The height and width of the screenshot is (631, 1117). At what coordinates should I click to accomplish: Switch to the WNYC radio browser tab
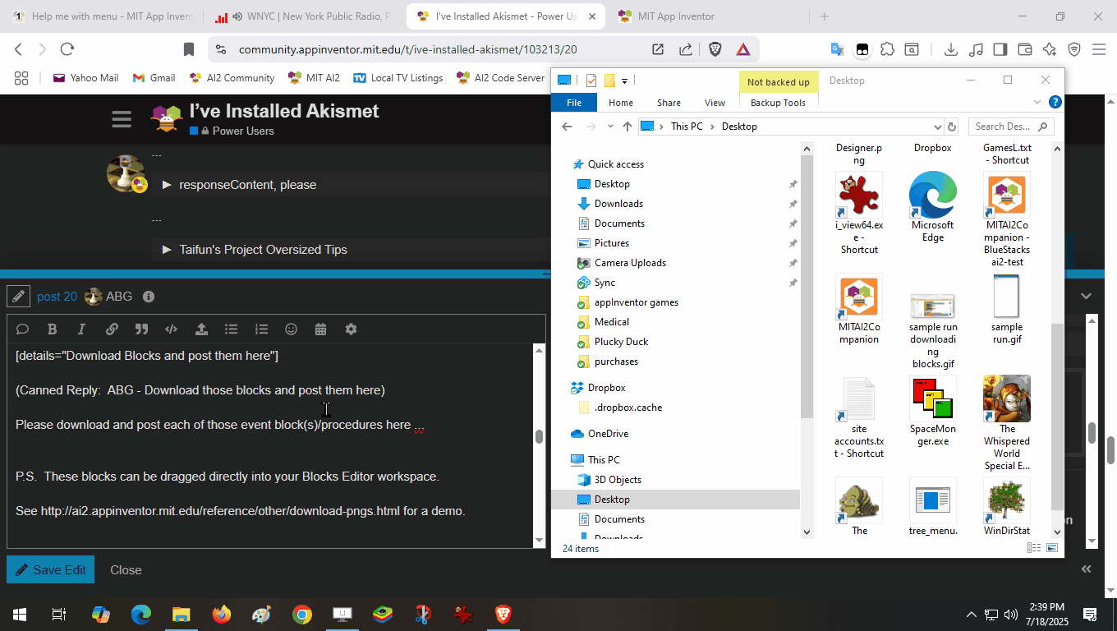click(304, 16)
